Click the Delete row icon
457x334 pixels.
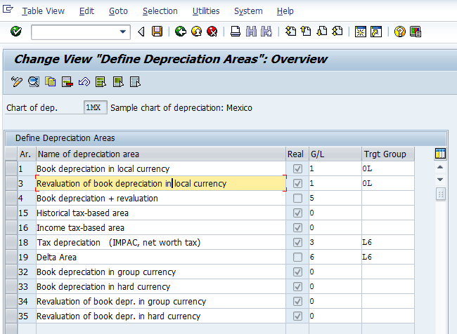(67, 82)
